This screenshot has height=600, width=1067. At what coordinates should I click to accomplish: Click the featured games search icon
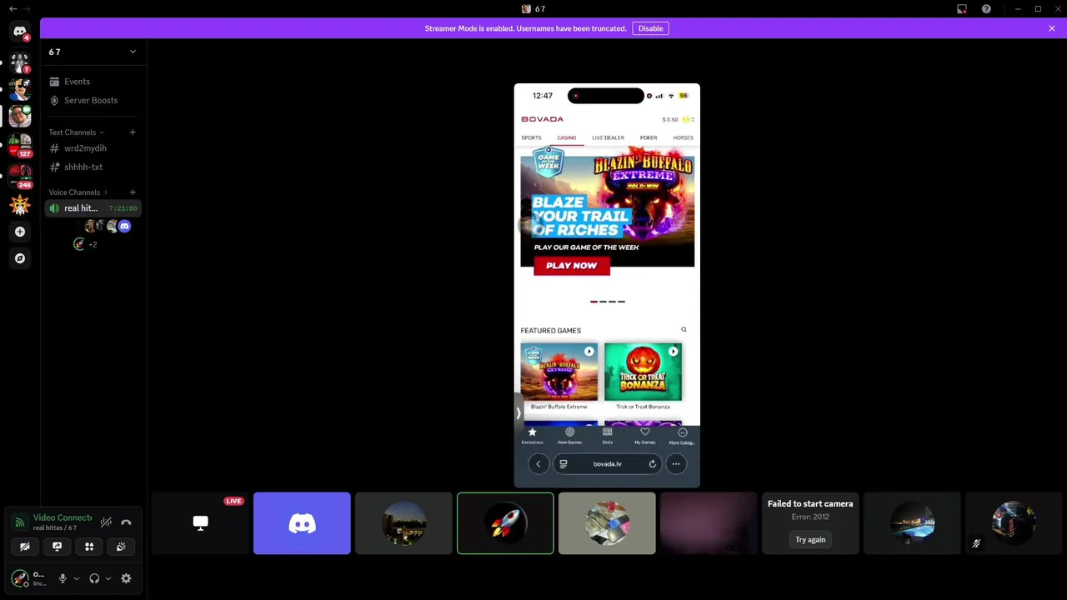click(684, 330)
